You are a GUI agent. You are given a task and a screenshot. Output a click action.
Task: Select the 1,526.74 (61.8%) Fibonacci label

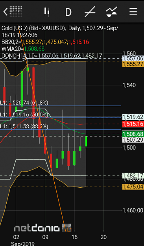(x=24, y=103)
